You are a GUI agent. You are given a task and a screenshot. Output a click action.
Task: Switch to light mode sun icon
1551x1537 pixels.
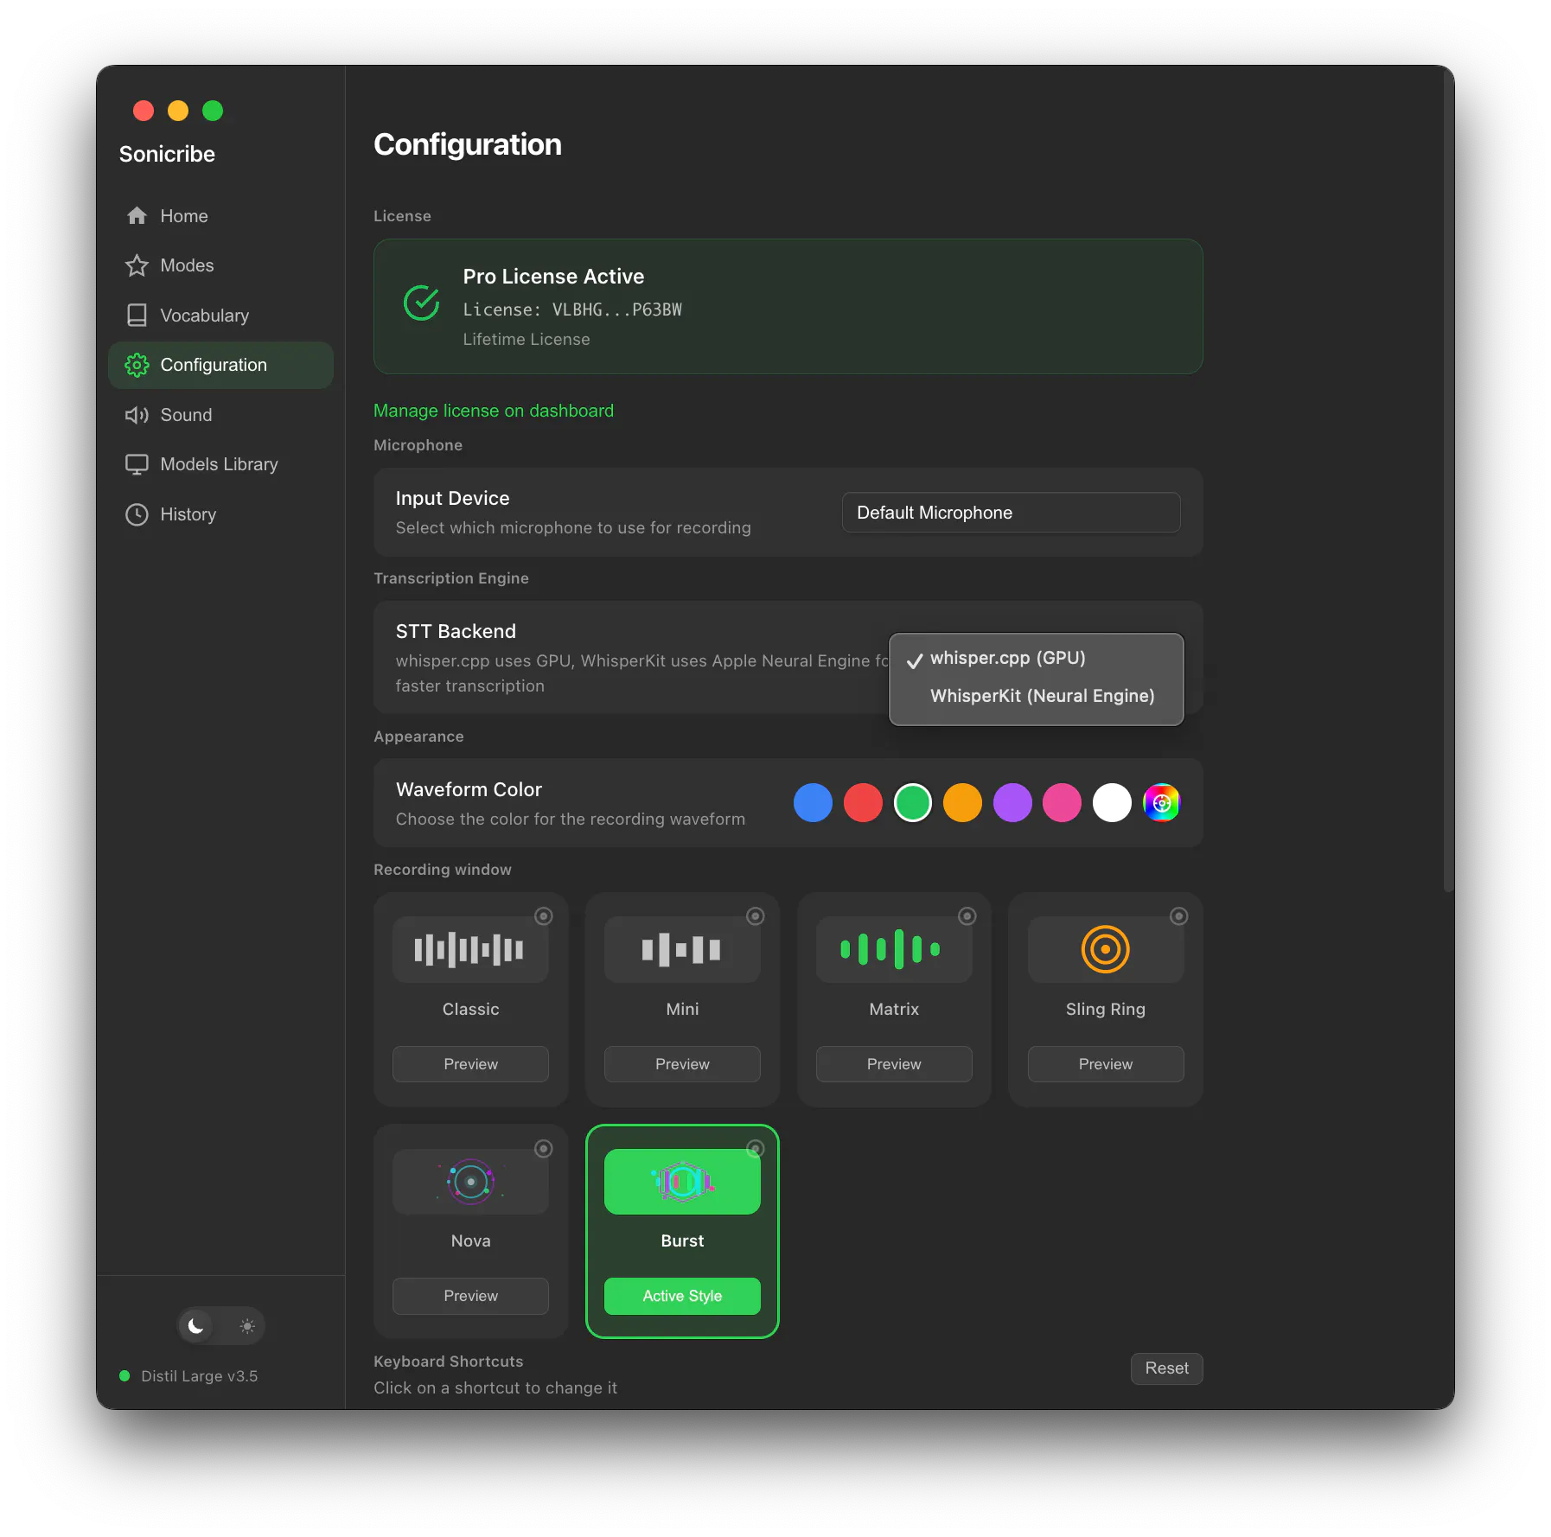click(x=247, y=1325)
